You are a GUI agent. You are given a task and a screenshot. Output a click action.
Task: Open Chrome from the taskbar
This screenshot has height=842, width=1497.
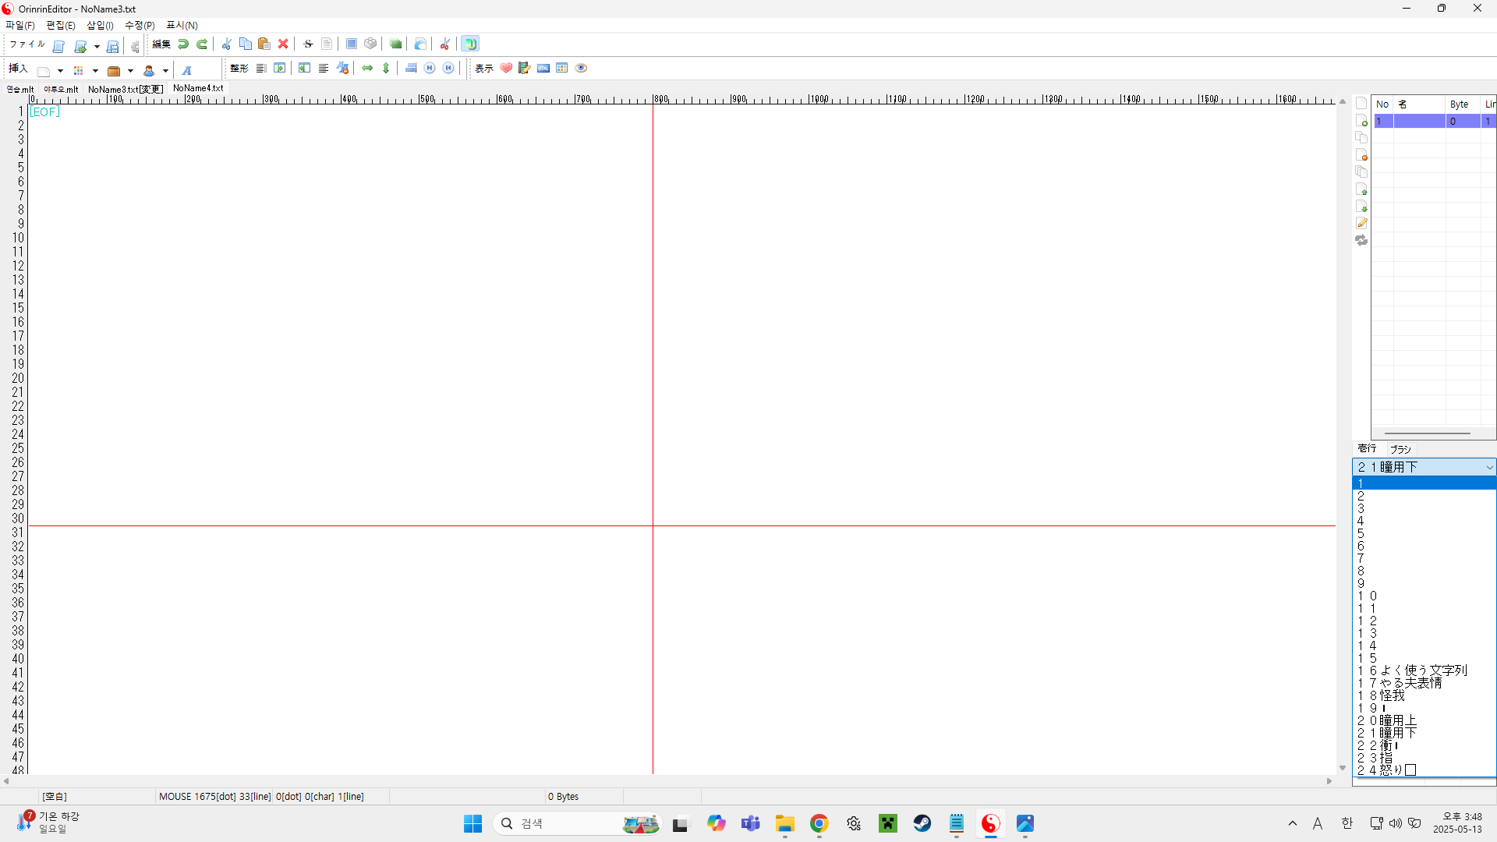pyautogui.click(x=819, y=823)
